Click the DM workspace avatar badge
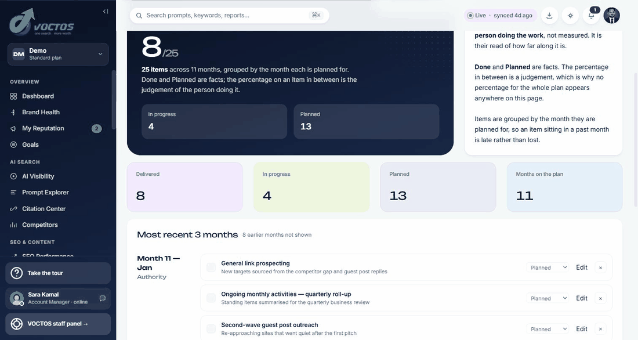The height and width of the screenshot is (340, 638). 19,54
